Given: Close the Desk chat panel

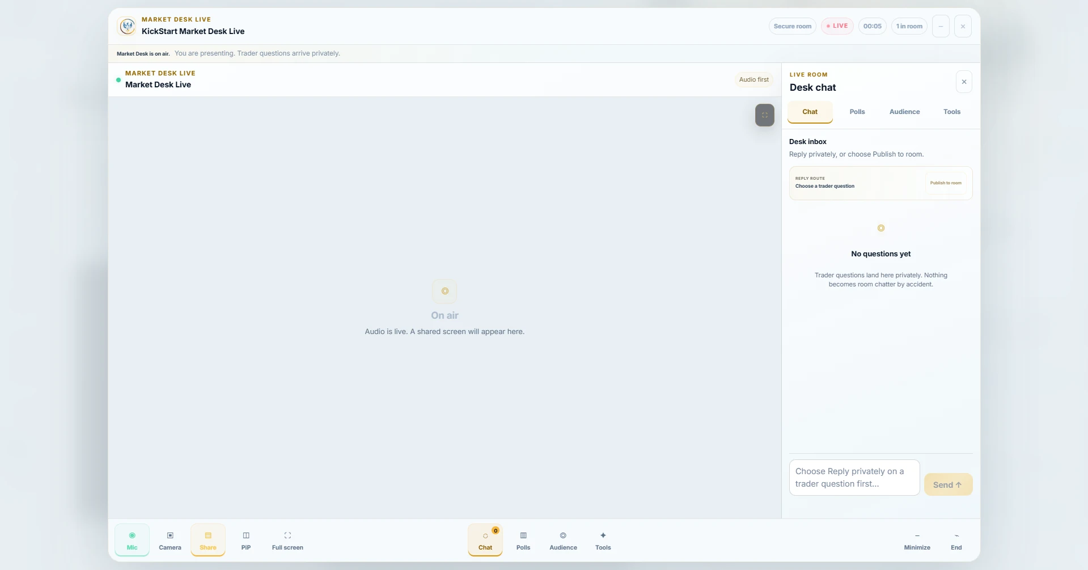Looking at the screenshot, I should [x=964, y=82].
